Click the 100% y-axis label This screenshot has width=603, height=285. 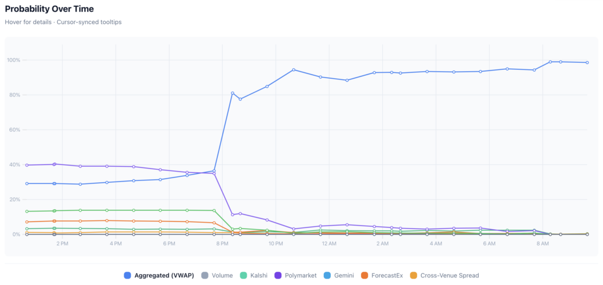coord(14,60)
